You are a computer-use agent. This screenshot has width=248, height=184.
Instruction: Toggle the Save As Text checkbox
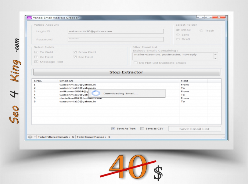[x=113, y=128]
